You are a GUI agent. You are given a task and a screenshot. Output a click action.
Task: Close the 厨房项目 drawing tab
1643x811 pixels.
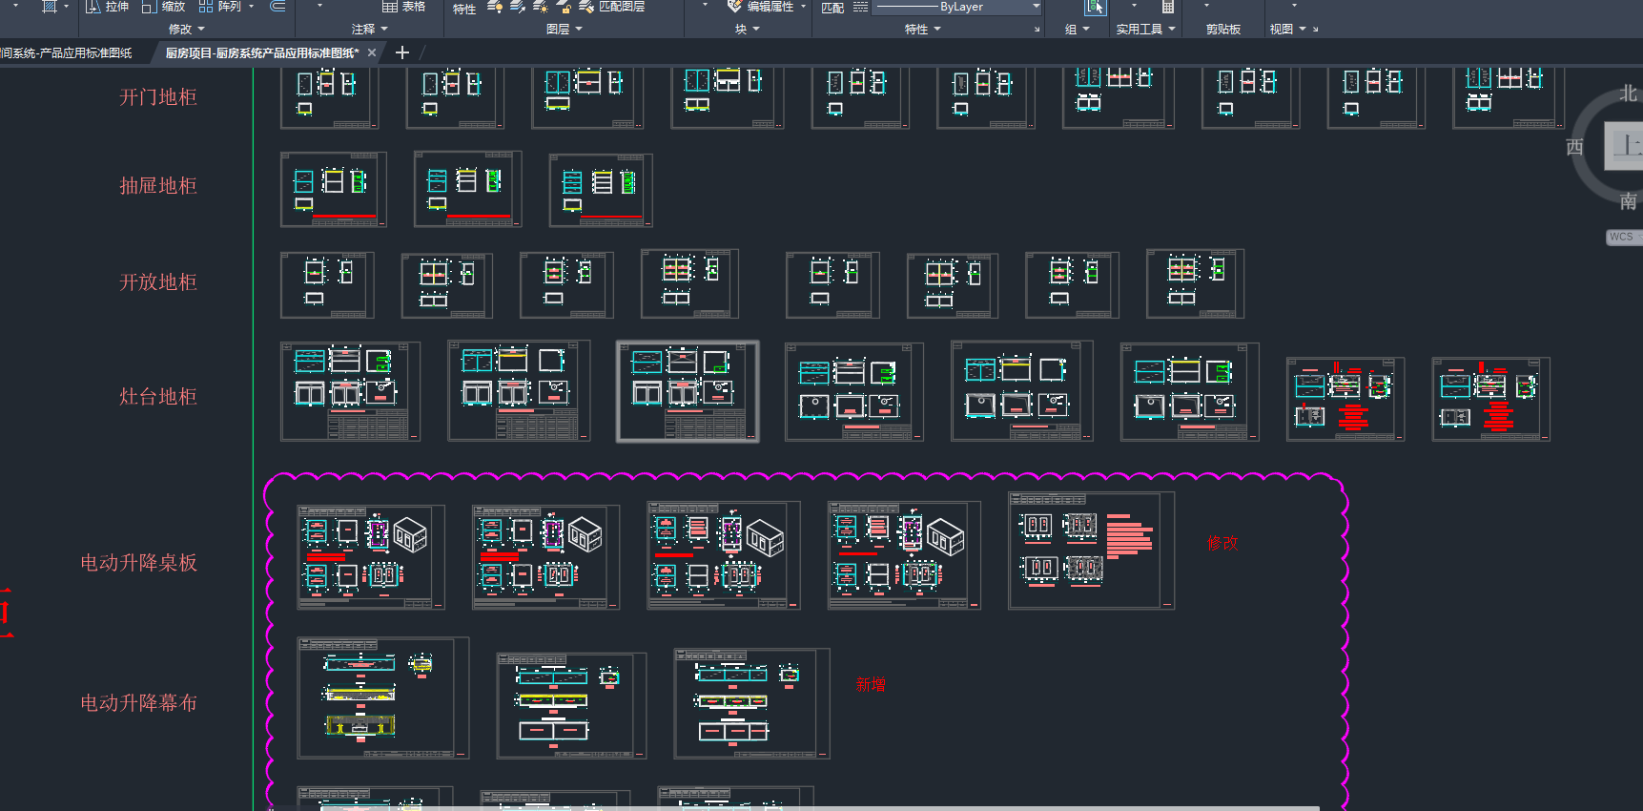(x=372, y=53)
